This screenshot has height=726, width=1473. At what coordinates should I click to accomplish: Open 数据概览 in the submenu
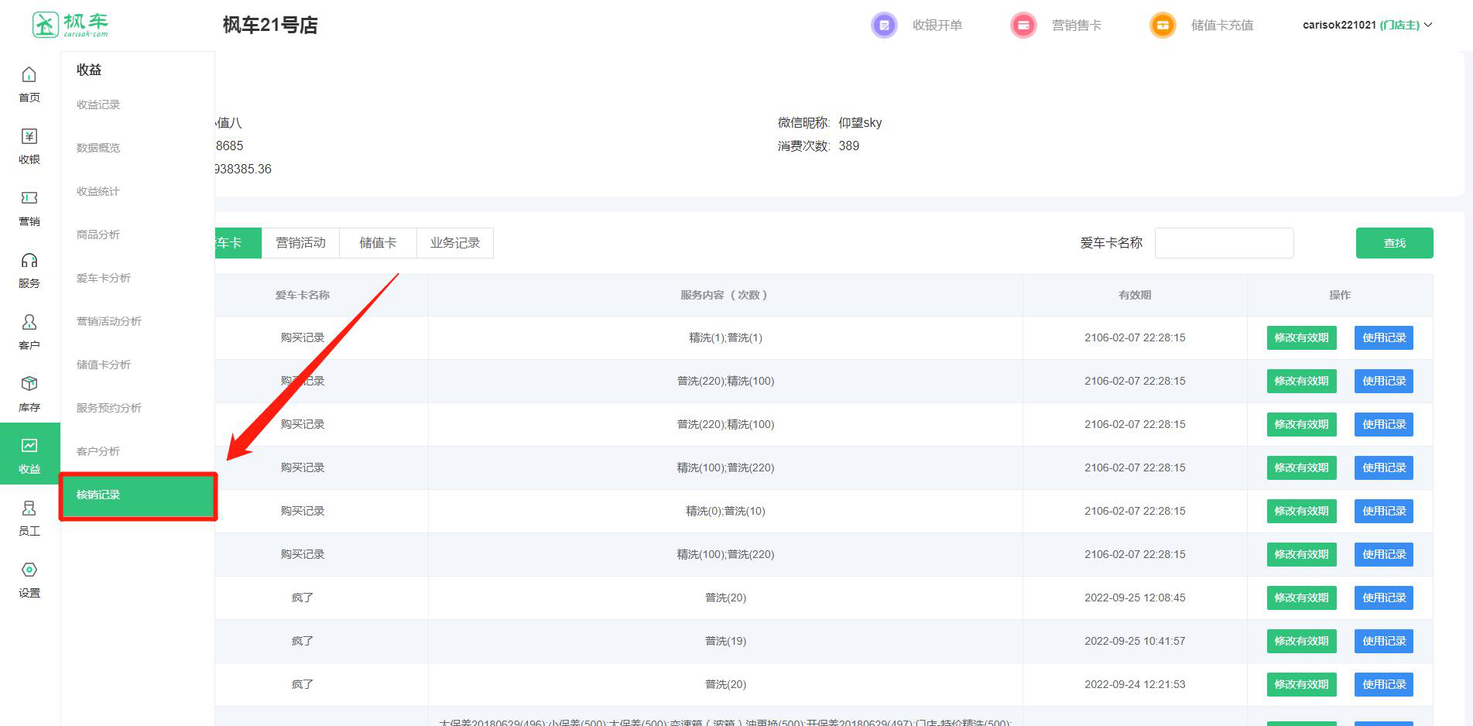pyautogui.click(x=98, y=148)
